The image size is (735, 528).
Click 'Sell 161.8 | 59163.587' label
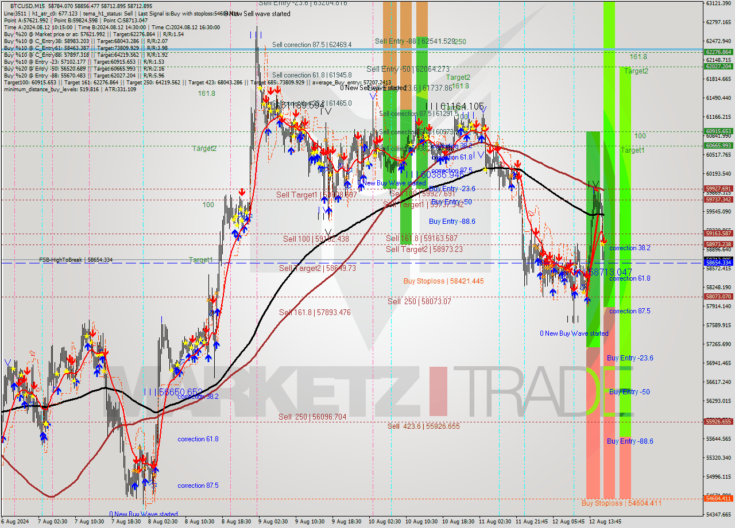pos(421,238)
